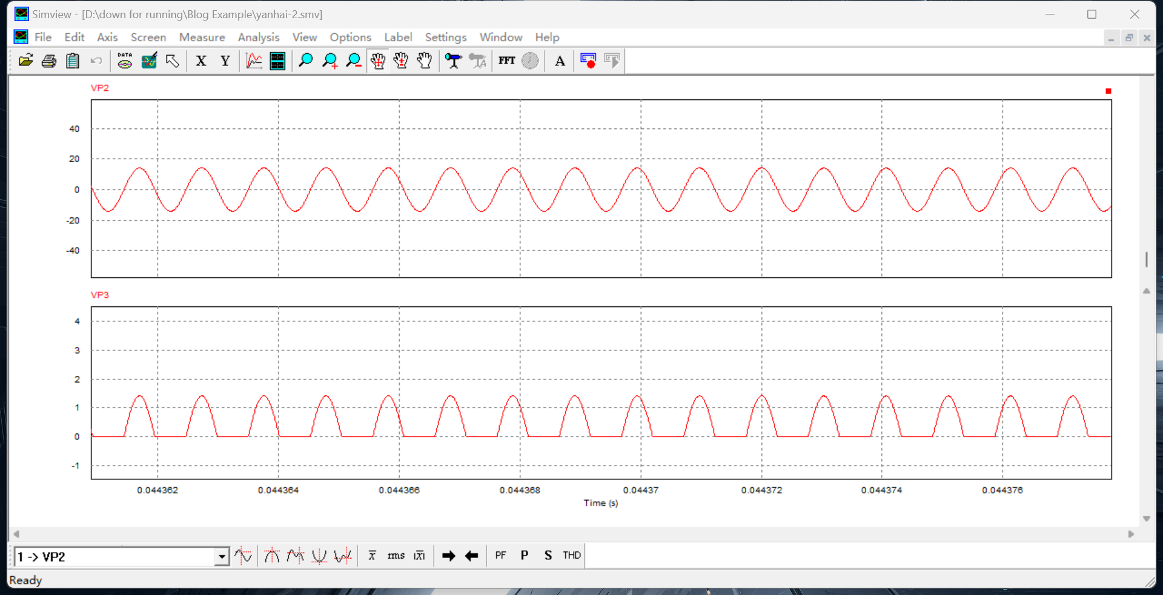Click the screen capture red-dot icon

[x=588, y=61]
